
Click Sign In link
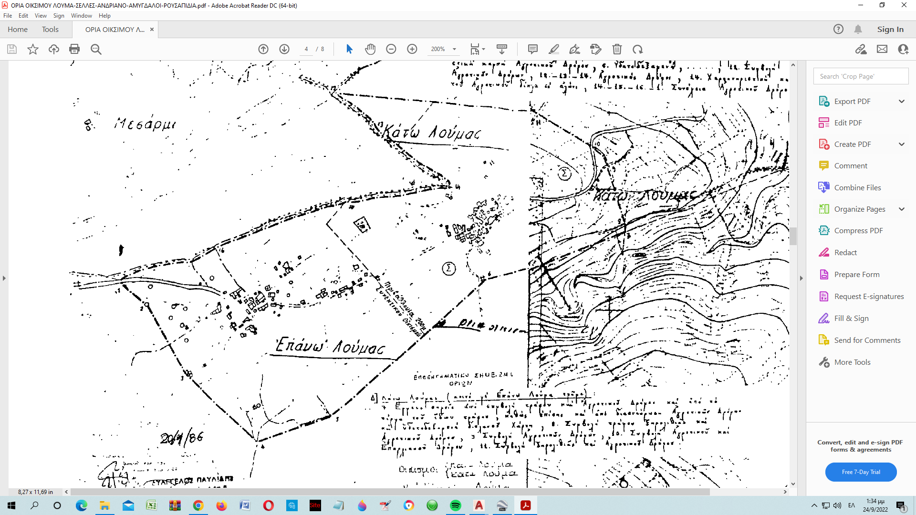(x=890, y=30)
